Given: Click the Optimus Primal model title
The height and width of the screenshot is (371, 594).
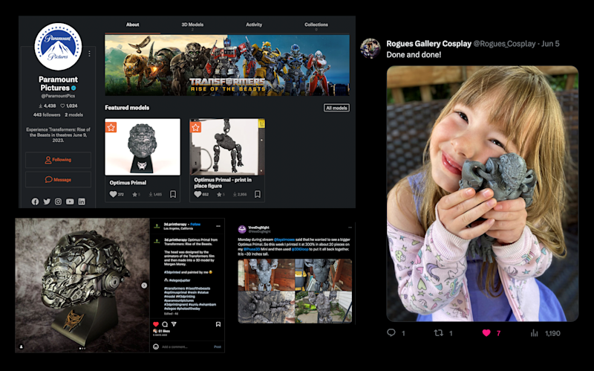Looking at the screenshot, I should click(128, 183).
